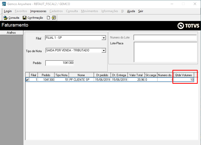Click the 1041300 cell in the grid
The height and width of the screenshot is (145, 201).
tap(46, 80)
